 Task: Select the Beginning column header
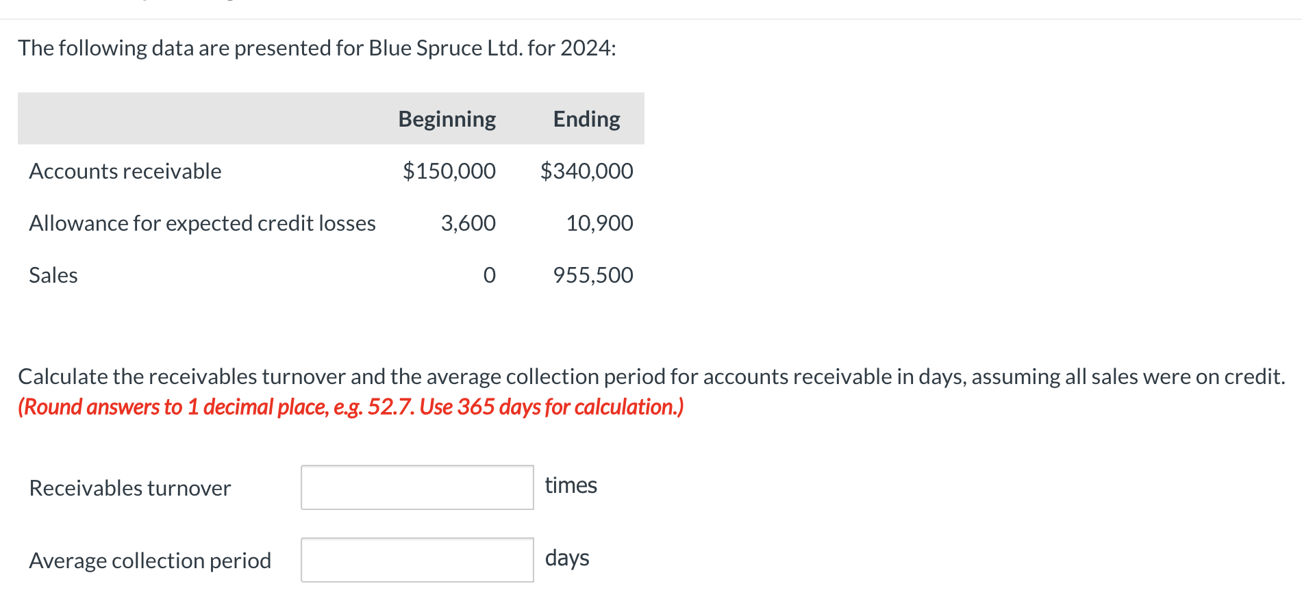(x=446, y=118)
